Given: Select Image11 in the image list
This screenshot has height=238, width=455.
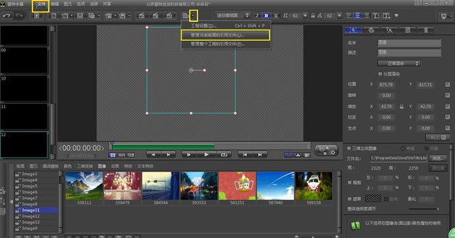Looking at the screenshot, I should [36, 210].
